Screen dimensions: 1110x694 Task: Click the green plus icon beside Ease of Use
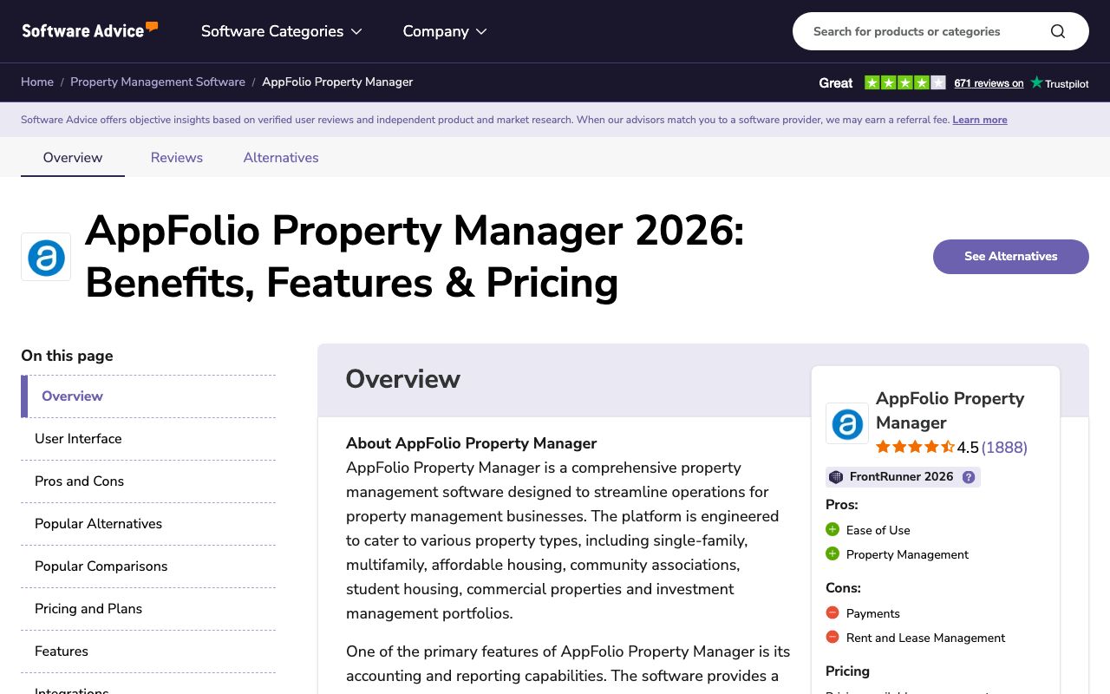click(832, 529)
